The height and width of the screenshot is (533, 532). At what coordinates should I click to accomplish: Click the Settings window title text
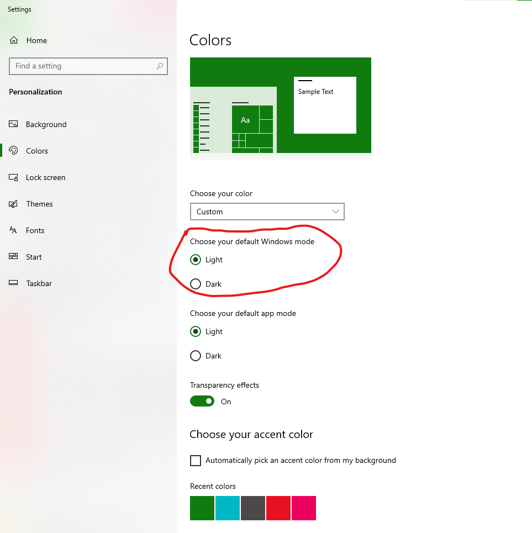[x=19, y=9]
